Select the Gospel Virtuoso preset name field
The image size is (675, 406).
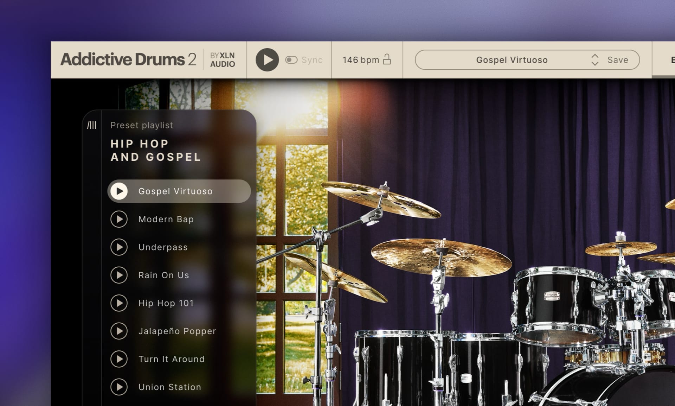[512, 60]
